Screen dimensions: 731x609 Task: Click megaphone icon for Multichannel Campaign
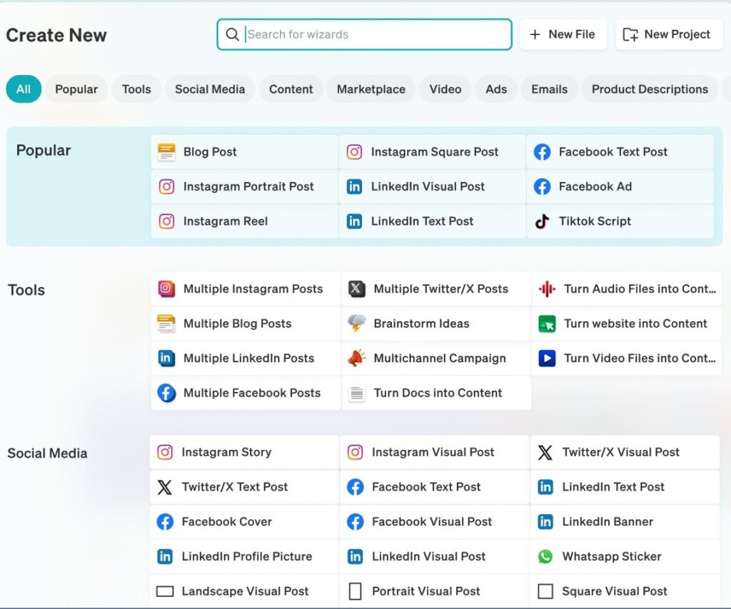357,358
